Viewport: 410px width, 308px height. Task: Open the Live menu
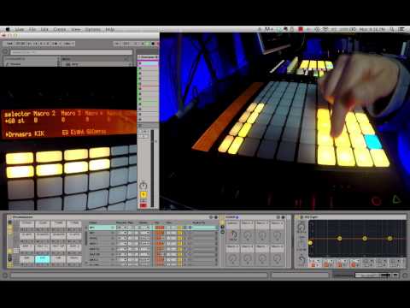click(x=20, y=29)
